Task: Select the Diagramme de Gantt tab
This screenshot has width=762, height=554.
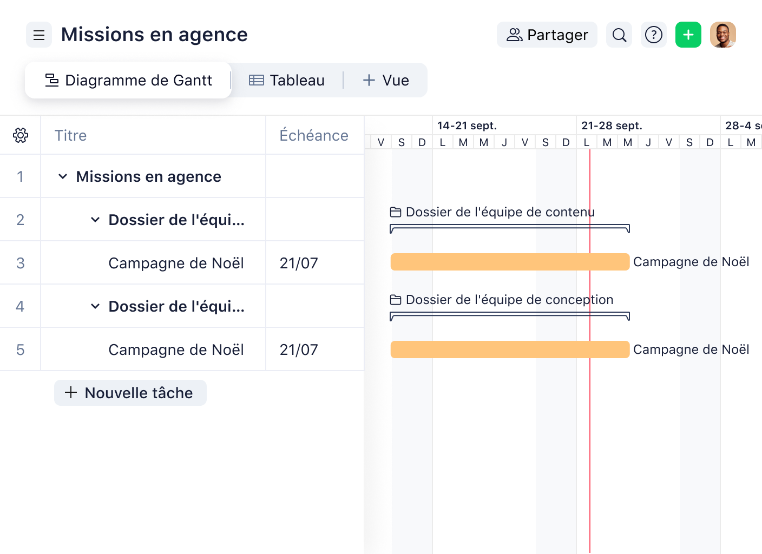Action: 128,80
